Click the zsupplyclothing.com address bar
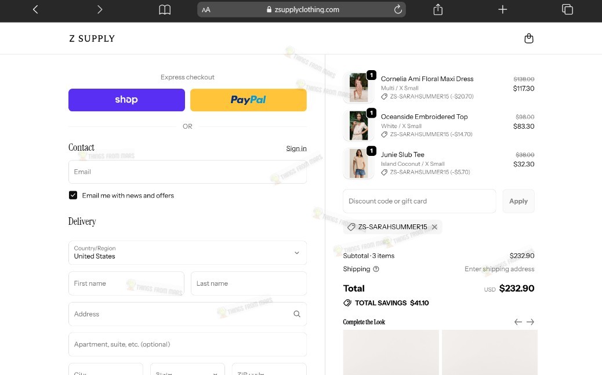This screenshot has height=375, width=602. pos(302,10)
